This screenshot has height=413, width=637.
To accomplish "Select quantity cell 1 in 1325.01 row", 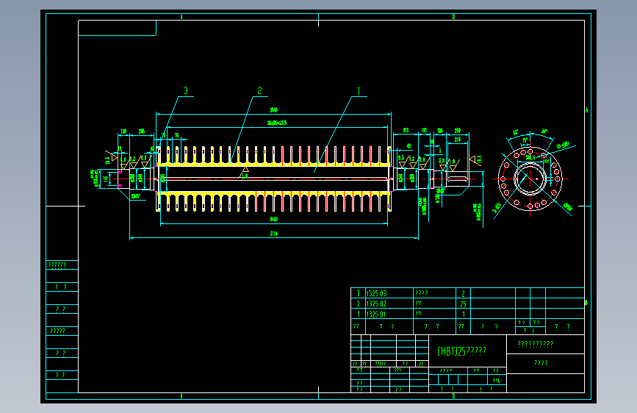I will tap(463, 315).
